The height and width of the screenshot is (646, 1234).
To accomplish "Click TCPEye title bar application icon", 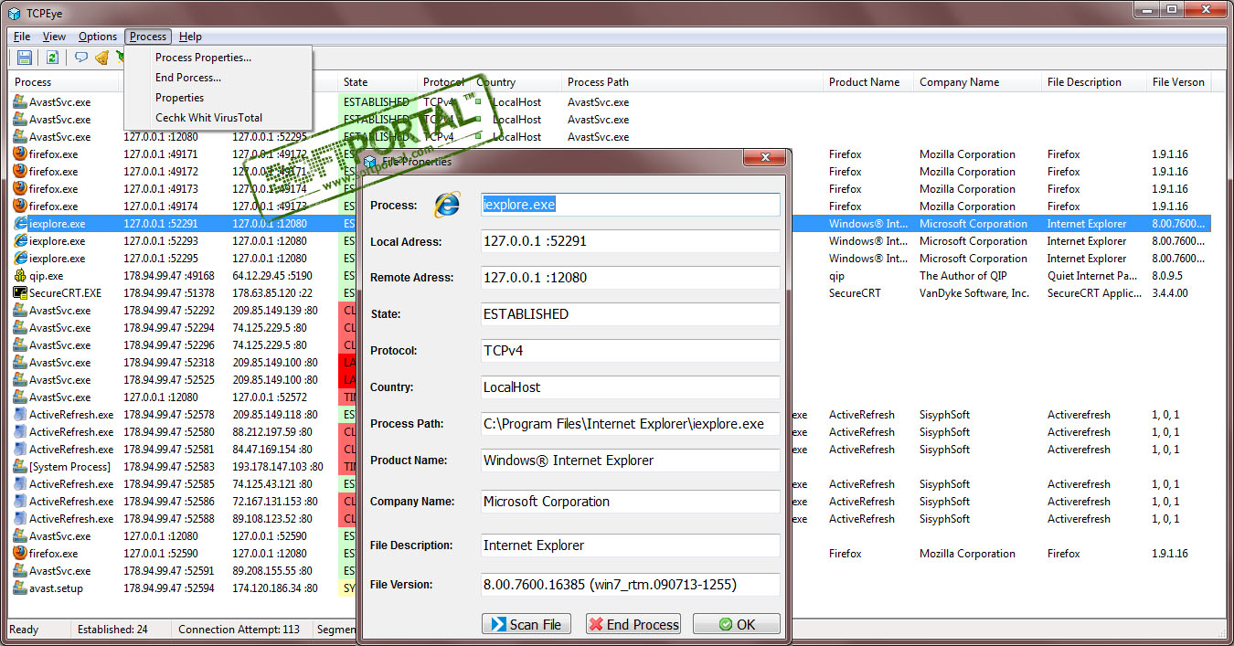I will [x=14, y=14].
